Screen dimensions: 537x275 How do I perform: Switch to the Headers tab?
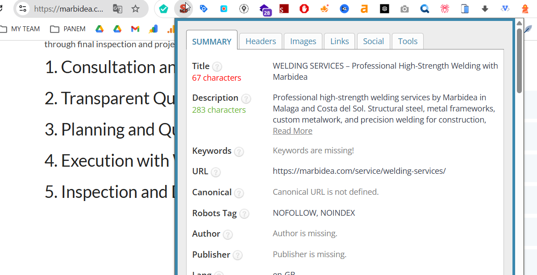point(261,41)
